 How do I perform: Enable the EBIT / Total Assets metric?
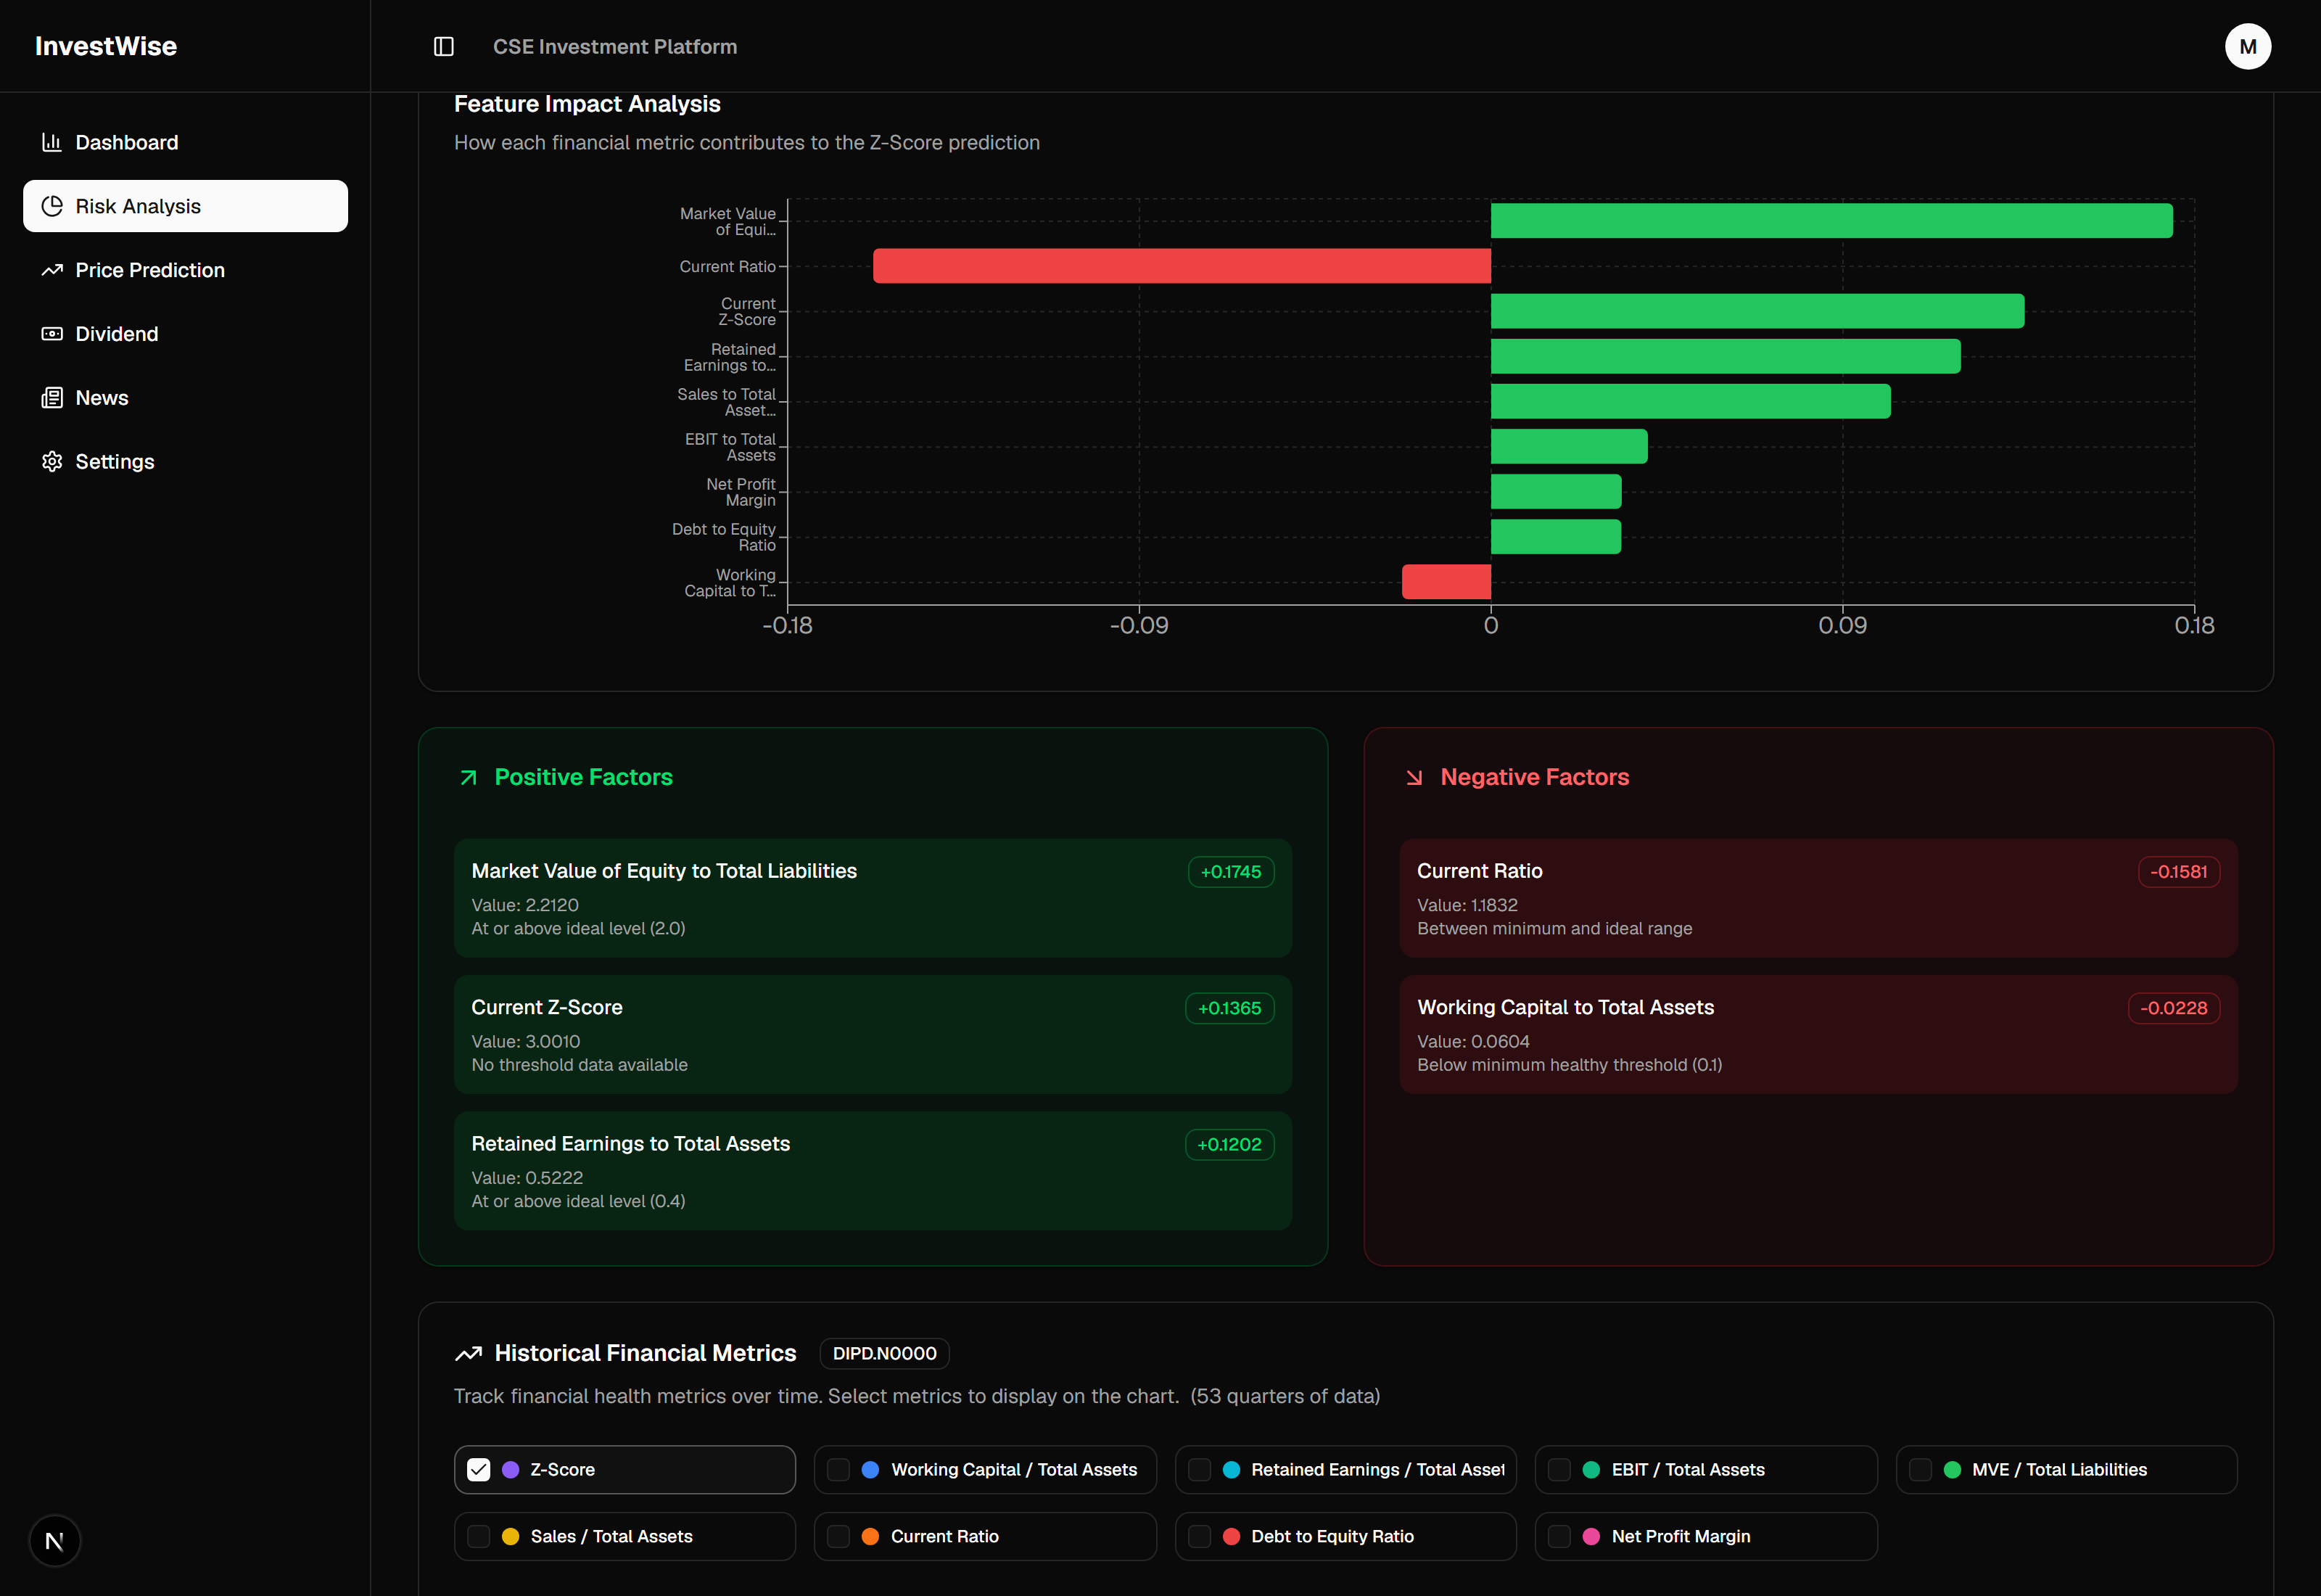1559,1469
